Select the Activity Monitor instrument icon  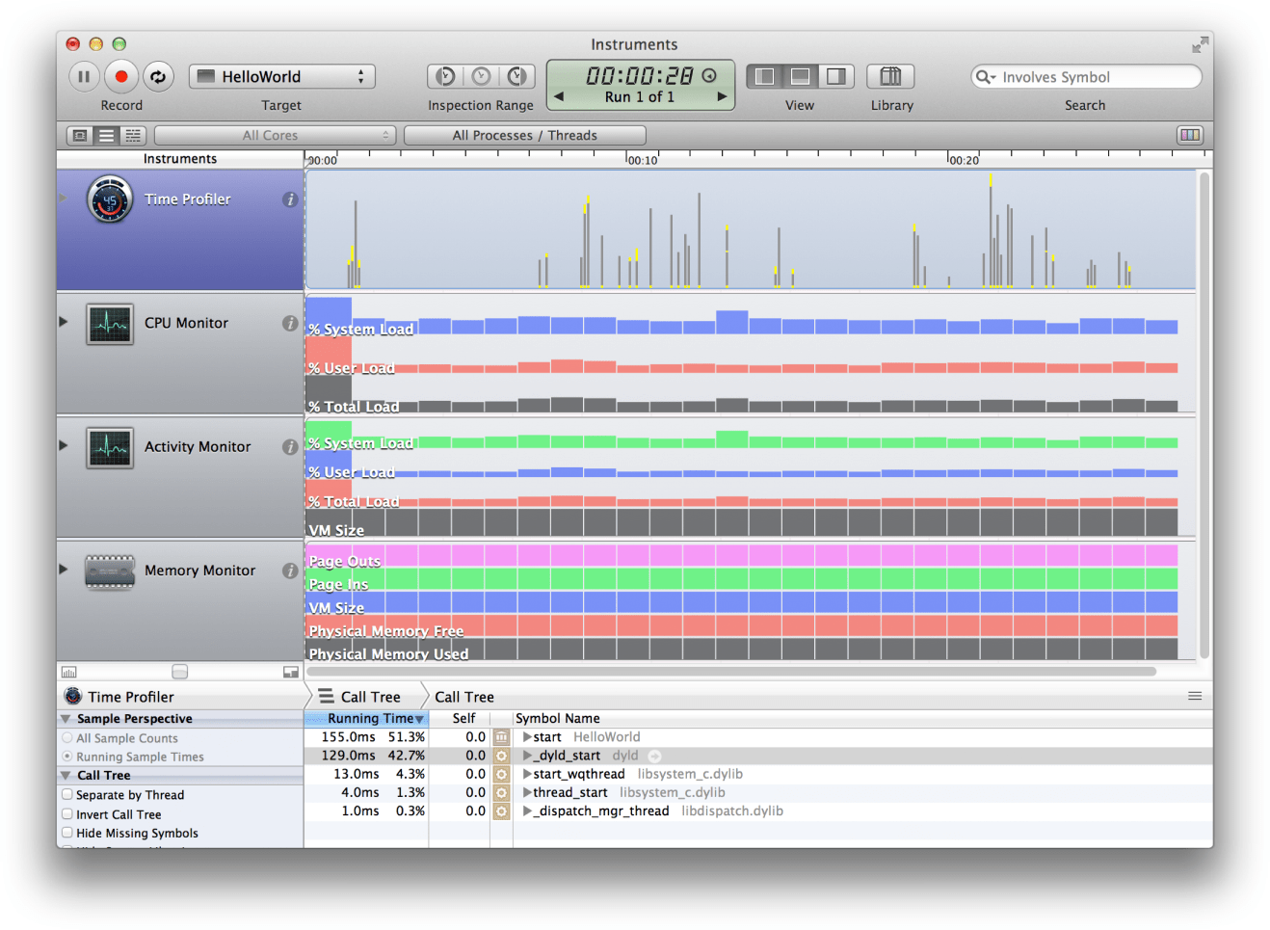109,446
